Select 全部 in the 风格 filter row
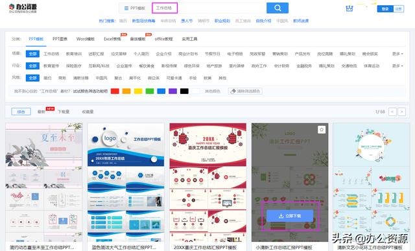The height and width of the screenshot is (251, 415). pyautogui.click(x=32, y=78)
